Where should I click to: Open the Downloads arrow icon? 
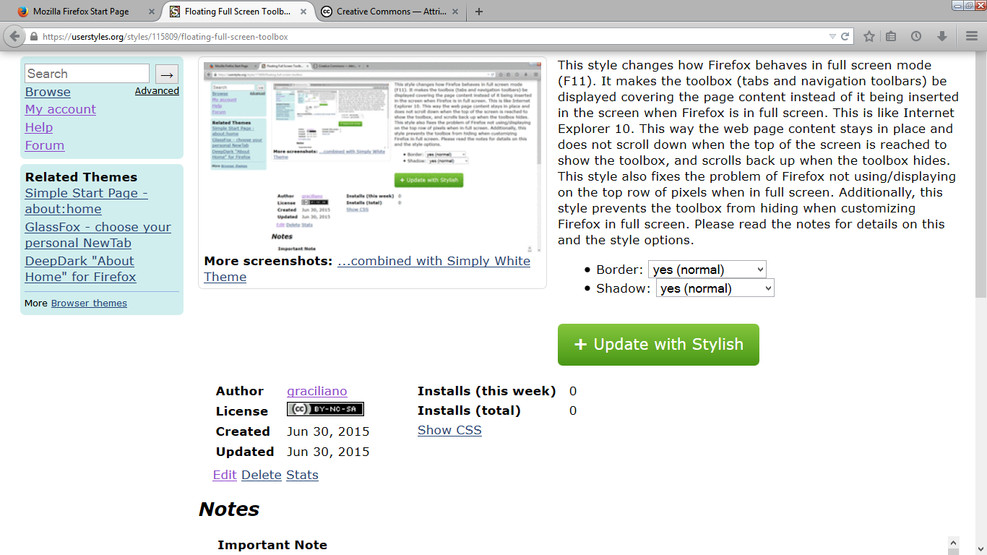[942, 36]
